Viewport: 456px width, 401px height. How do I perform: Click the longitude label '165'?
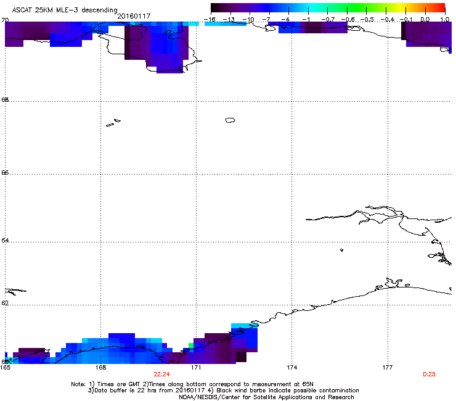(x=5, y=368)
